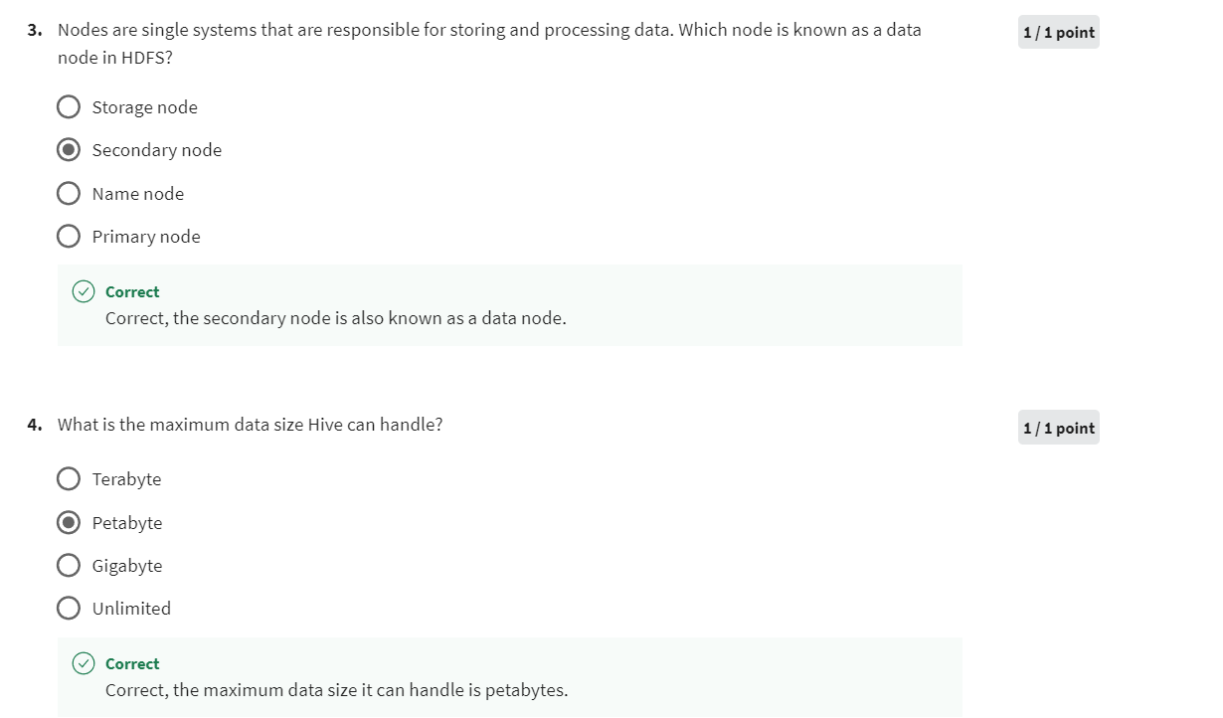Screen dimensions: 1223x718
Task: Click the bold Correct label under question 3
Action: point(131,291)
